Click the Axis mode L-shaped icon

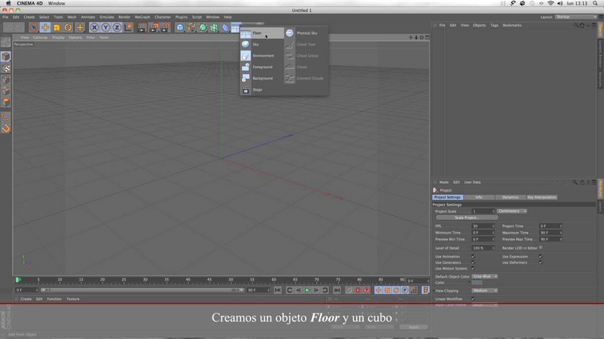point(6,117)
